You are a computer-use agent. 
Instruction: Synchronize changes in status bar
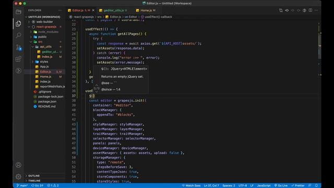click(37, 185)
